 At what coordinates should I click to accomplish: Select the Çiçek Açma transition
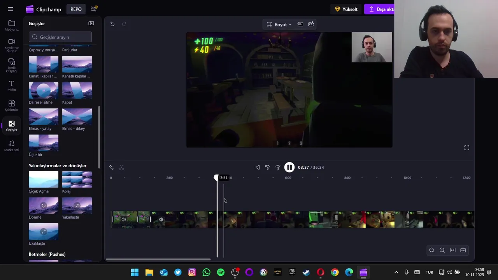pos(44,179)
